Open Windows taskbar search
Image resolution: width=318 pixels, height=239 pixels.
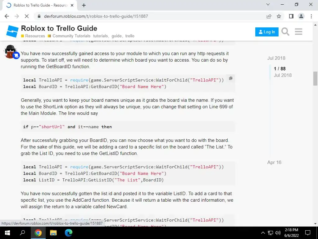click(22, 233)
